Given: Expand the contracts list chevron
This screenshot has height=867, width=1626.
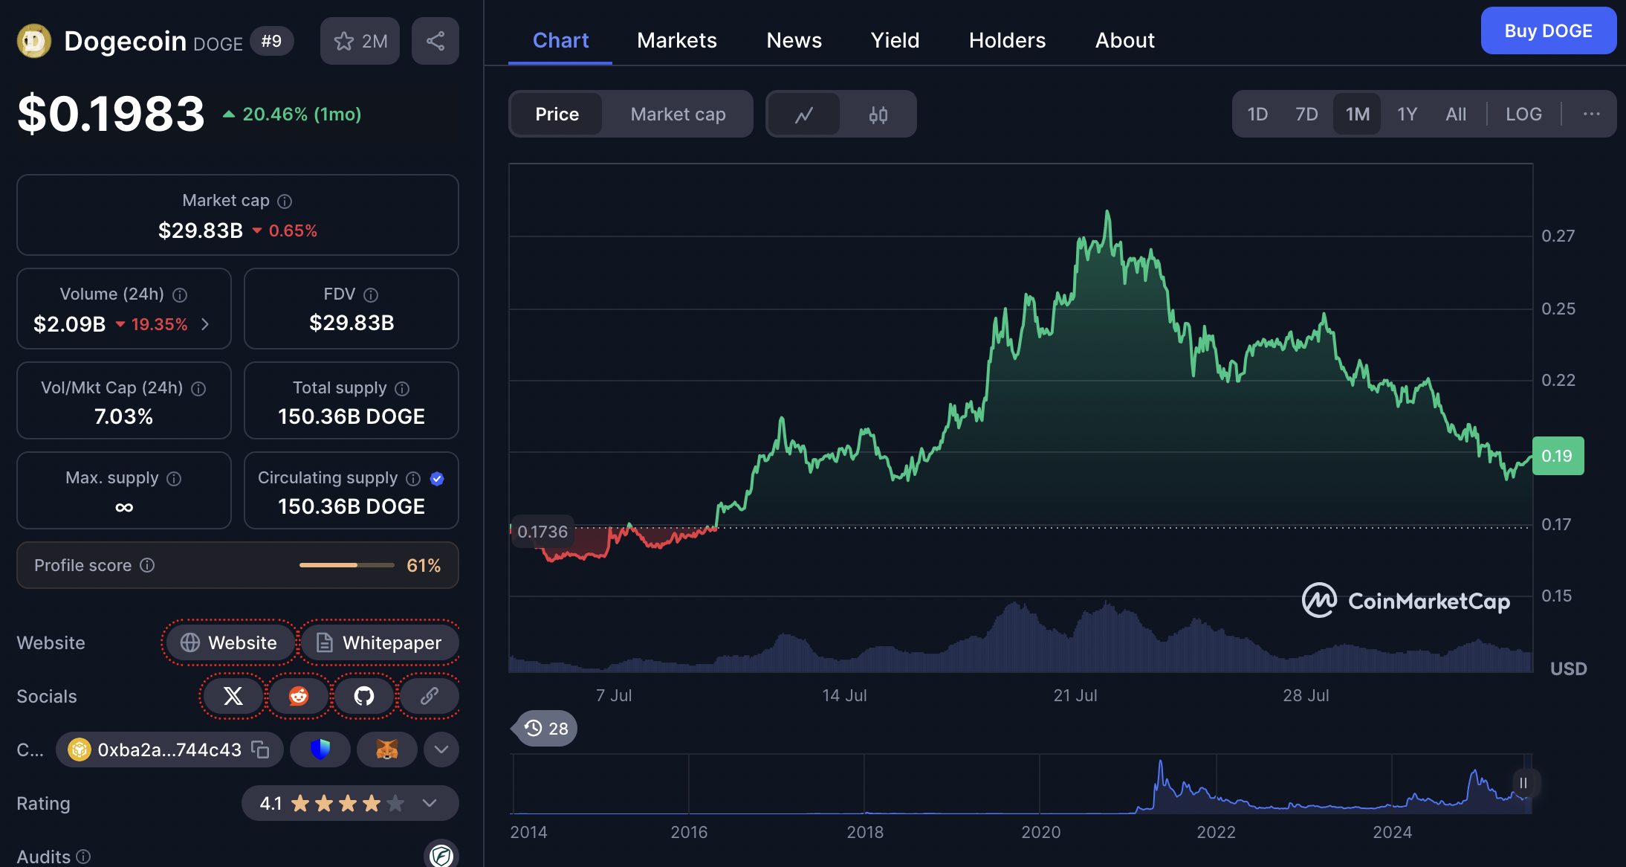Looking at the screenshot, I should (440, 750).
